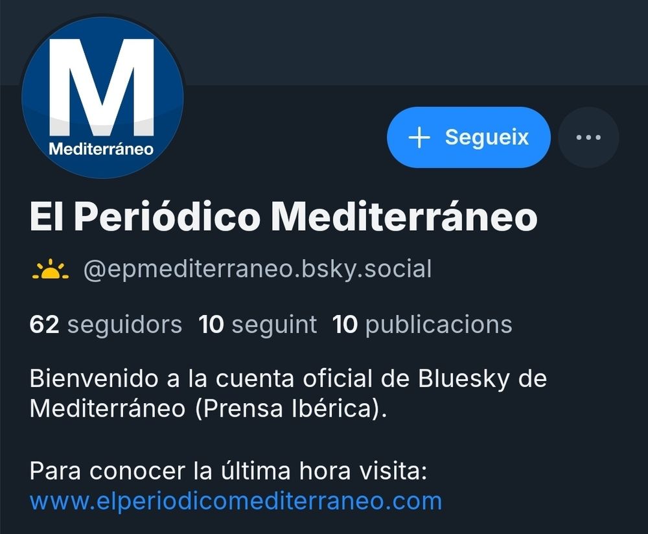The image size is (648, 534).
Task: Click the large white M logo
Action: 102,87
